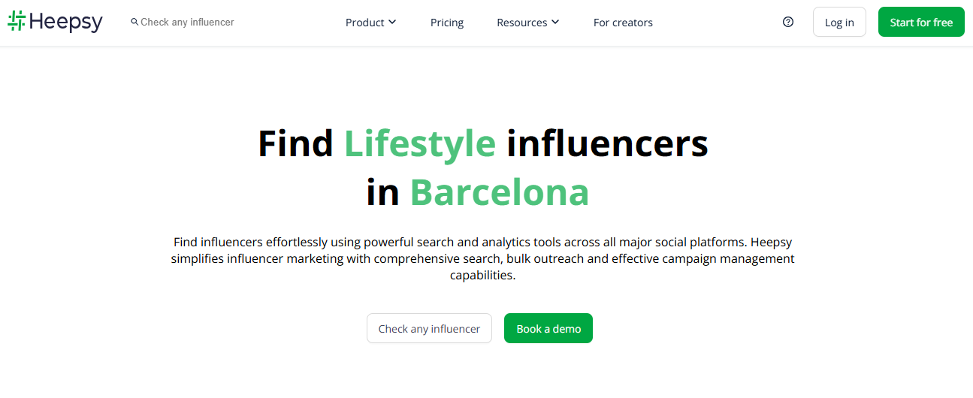Expand the chevron next to Resources
973x398 pixels.
(x=555, y=23)
